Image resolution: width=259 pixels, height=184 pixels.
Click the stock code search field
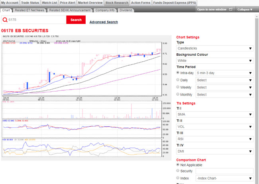[x=34, y=20]
